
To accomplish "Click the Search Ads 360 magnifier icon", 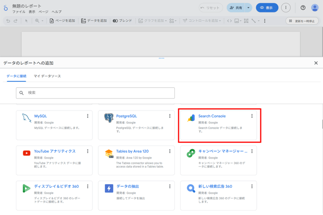I will point(191,188).
